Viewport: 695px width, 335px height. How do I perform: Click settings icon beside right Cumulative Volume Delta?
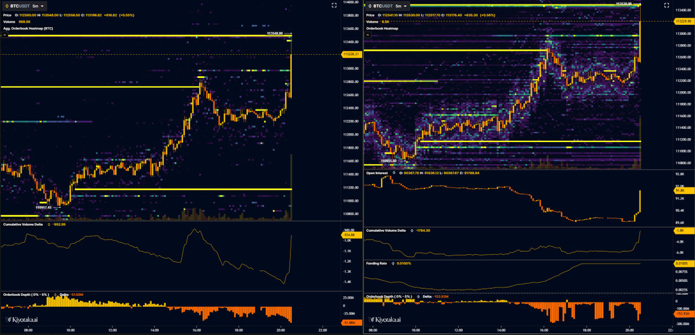411,230
